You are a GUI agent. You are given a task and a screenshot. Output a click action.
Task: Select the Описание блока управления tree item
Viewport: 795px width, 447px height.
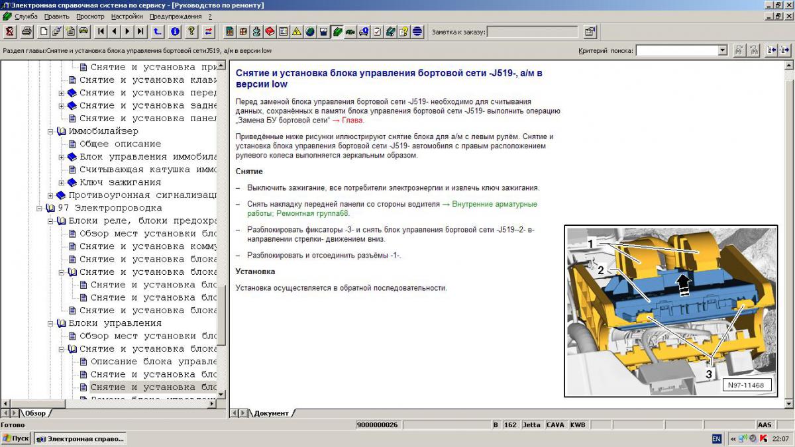pos(154,362)
